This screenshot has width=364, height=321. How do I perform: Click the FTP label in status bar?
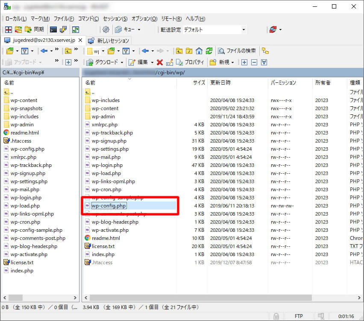299,316
